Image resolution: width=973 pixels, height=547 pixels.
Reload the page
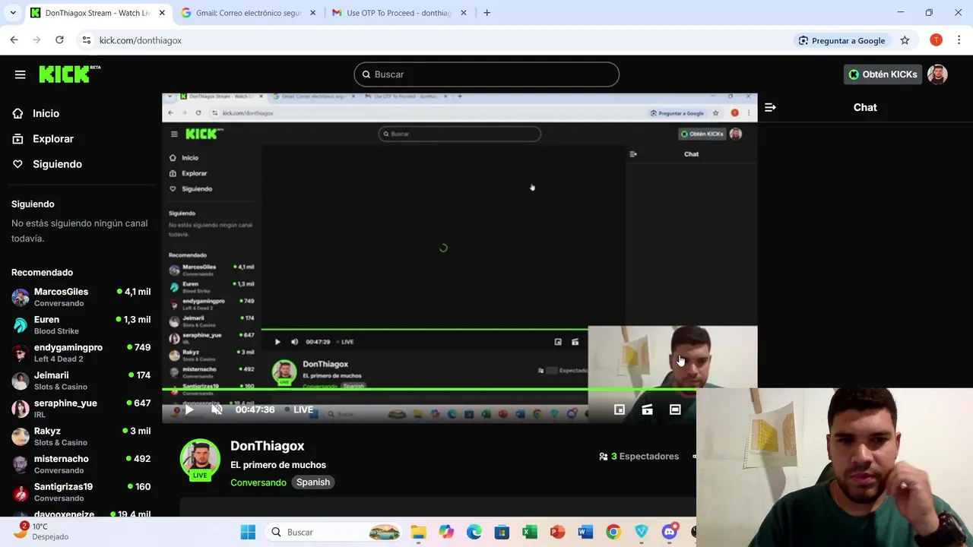pyautogui.click(x=59, y=40)
